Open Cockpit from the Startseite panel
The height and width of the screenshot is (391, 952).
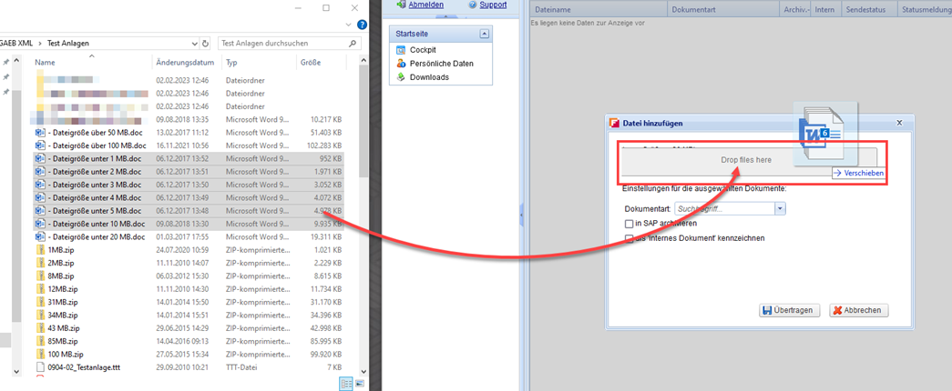click(x=422, y=50)
